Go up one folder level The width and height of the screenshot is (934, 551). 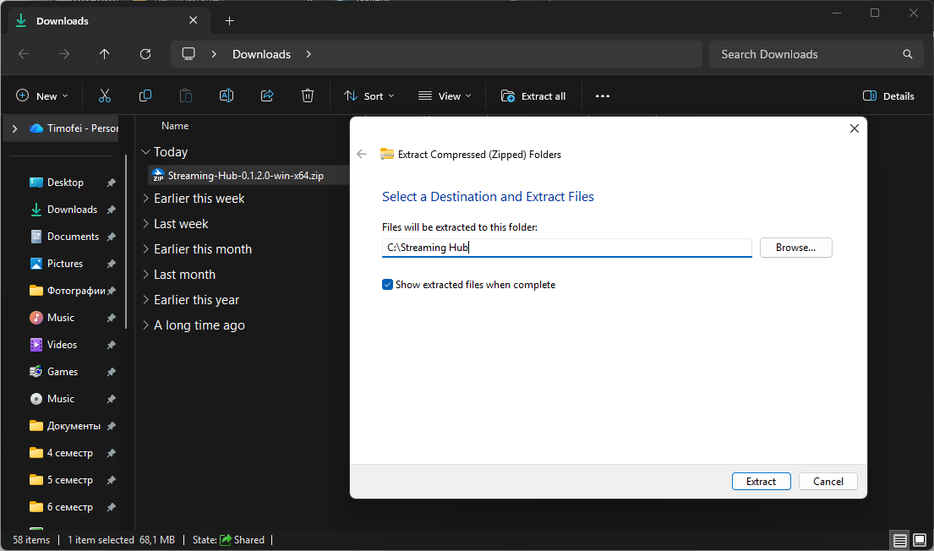105,54
